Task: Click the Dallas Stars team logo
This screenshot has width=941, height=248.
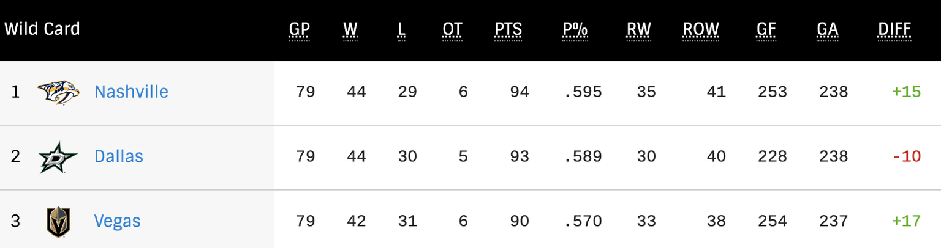Action: [58, 157]
